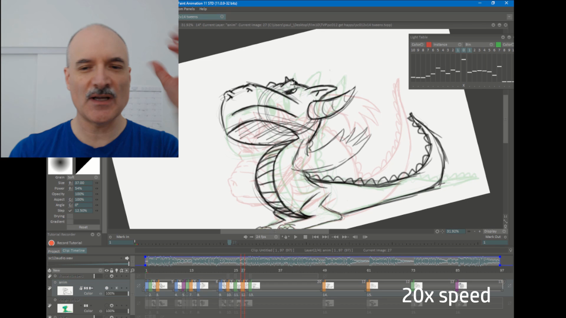Click the Mark In button
Viewport: 566px width, 318px height.
123,237
